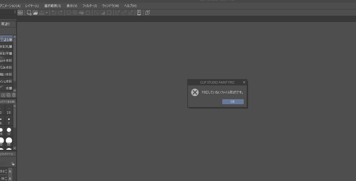Open the 選択範囲(S) menu
356x181 pixels.
[x=53, y=6]
